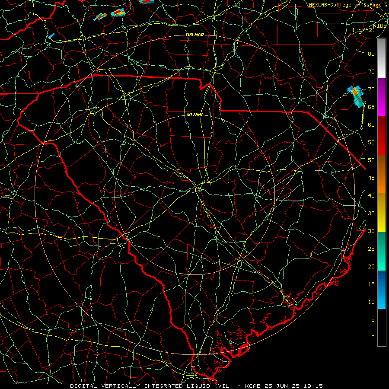Image resolution: width=389 pixels, height=389 pixels.
Task: Click the 15 value on the color scale
Action: [371, 284]
